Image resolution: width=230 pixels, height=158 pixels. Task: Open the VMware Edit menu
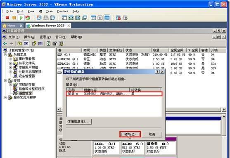pyautogui.click(x=20, y=11)
